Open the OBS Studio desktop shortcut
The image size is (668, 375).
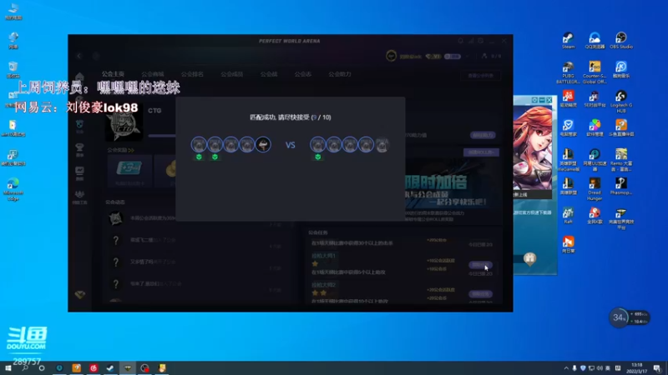(x=621, y=41)
